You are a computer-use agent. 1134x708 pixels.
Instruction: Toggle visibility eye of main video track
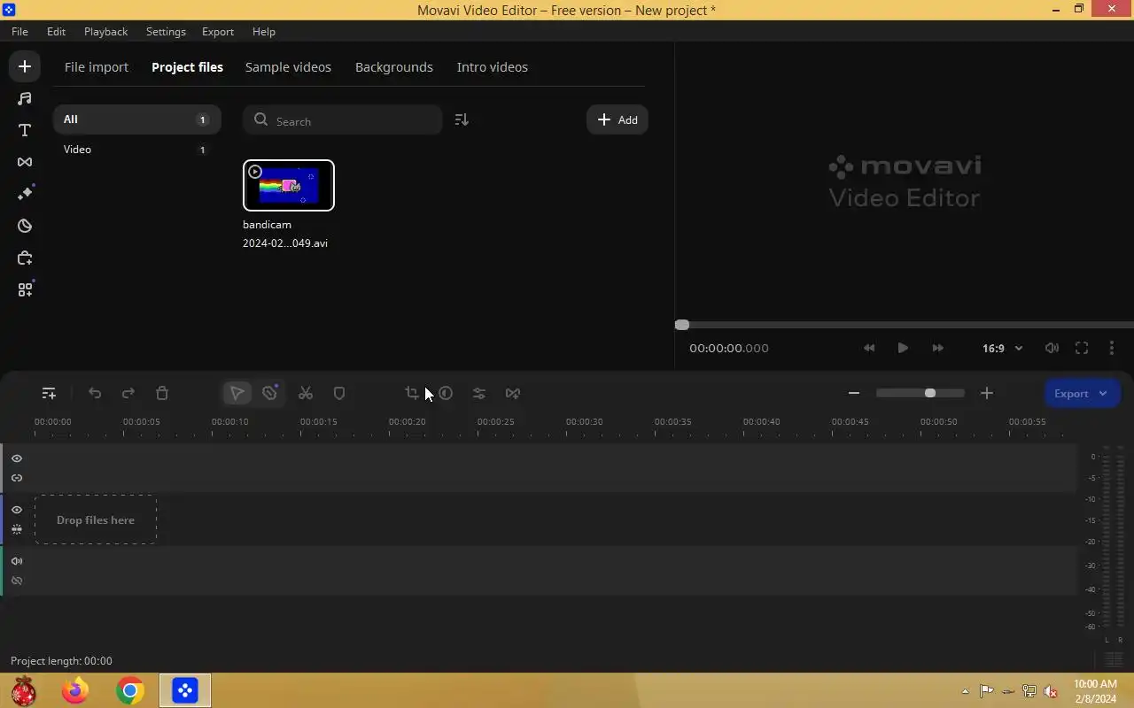coord(17,510)
